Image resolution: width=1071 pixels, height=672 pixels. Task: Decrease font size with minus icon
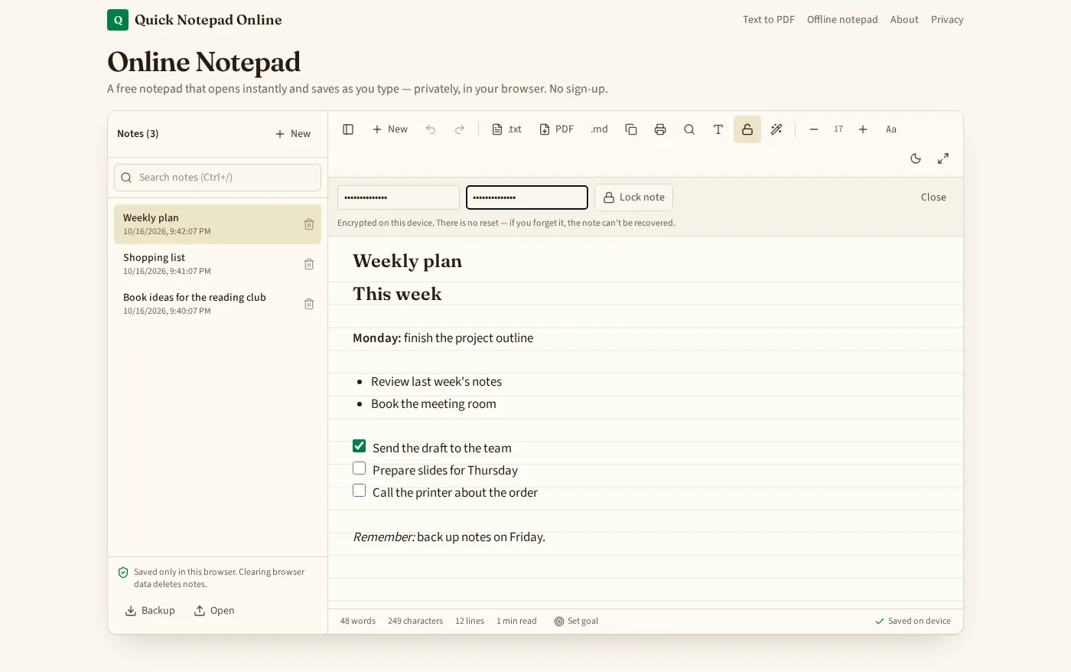[814, 129]
